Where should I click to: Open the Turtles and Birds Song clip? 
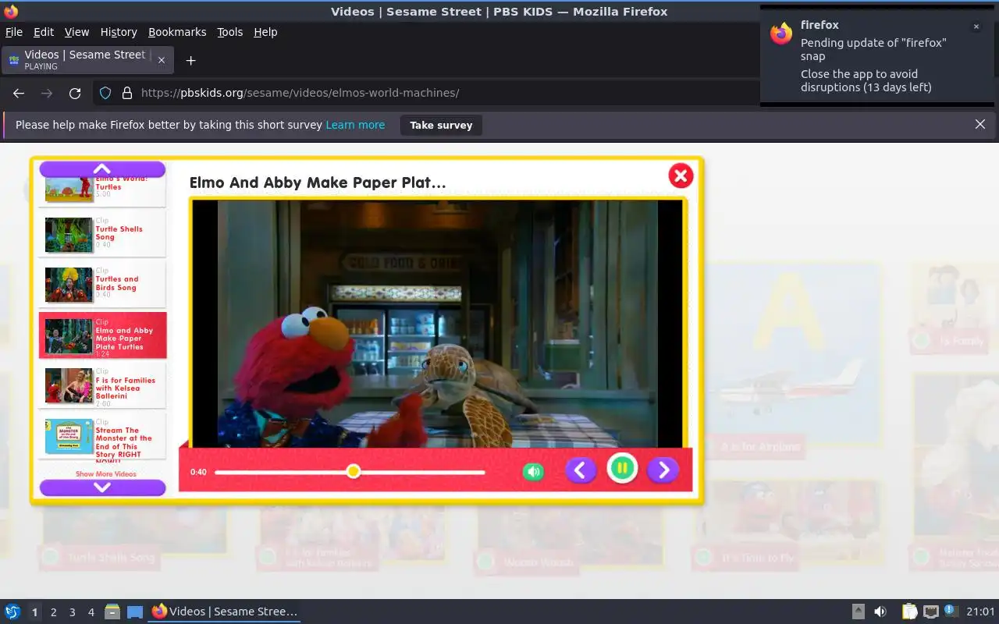(x=102, y=284)
